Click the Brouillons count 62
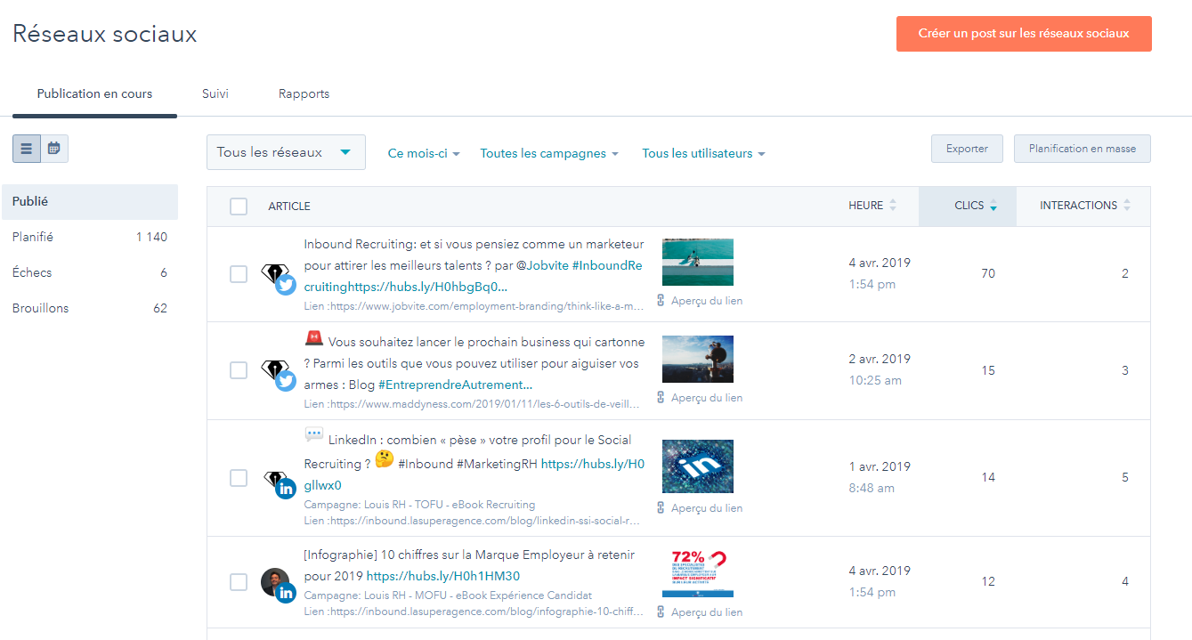 tap(160, 308)
